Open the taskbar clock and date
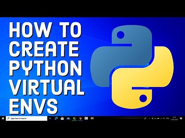This screenshot has width=185, height=138. pos(174,118)
